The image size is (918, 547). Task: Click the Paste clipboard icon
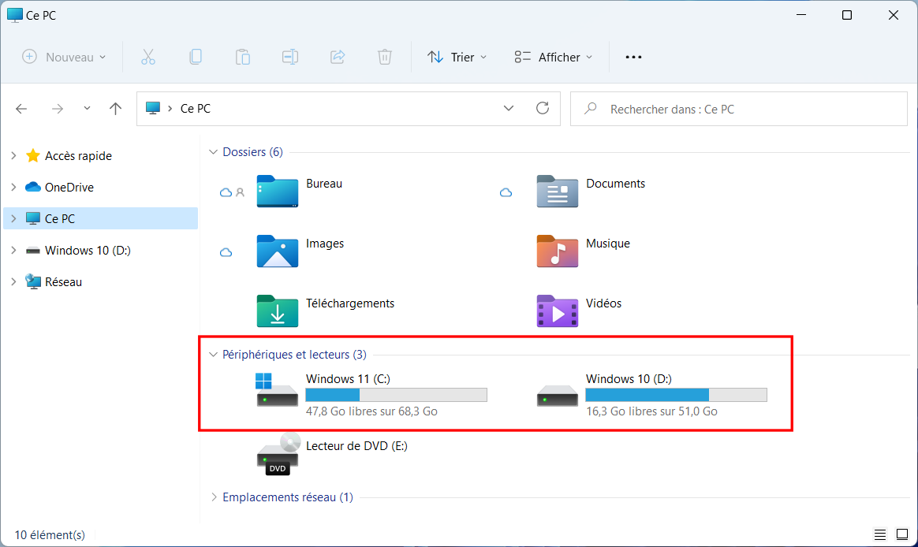point(242,57)
